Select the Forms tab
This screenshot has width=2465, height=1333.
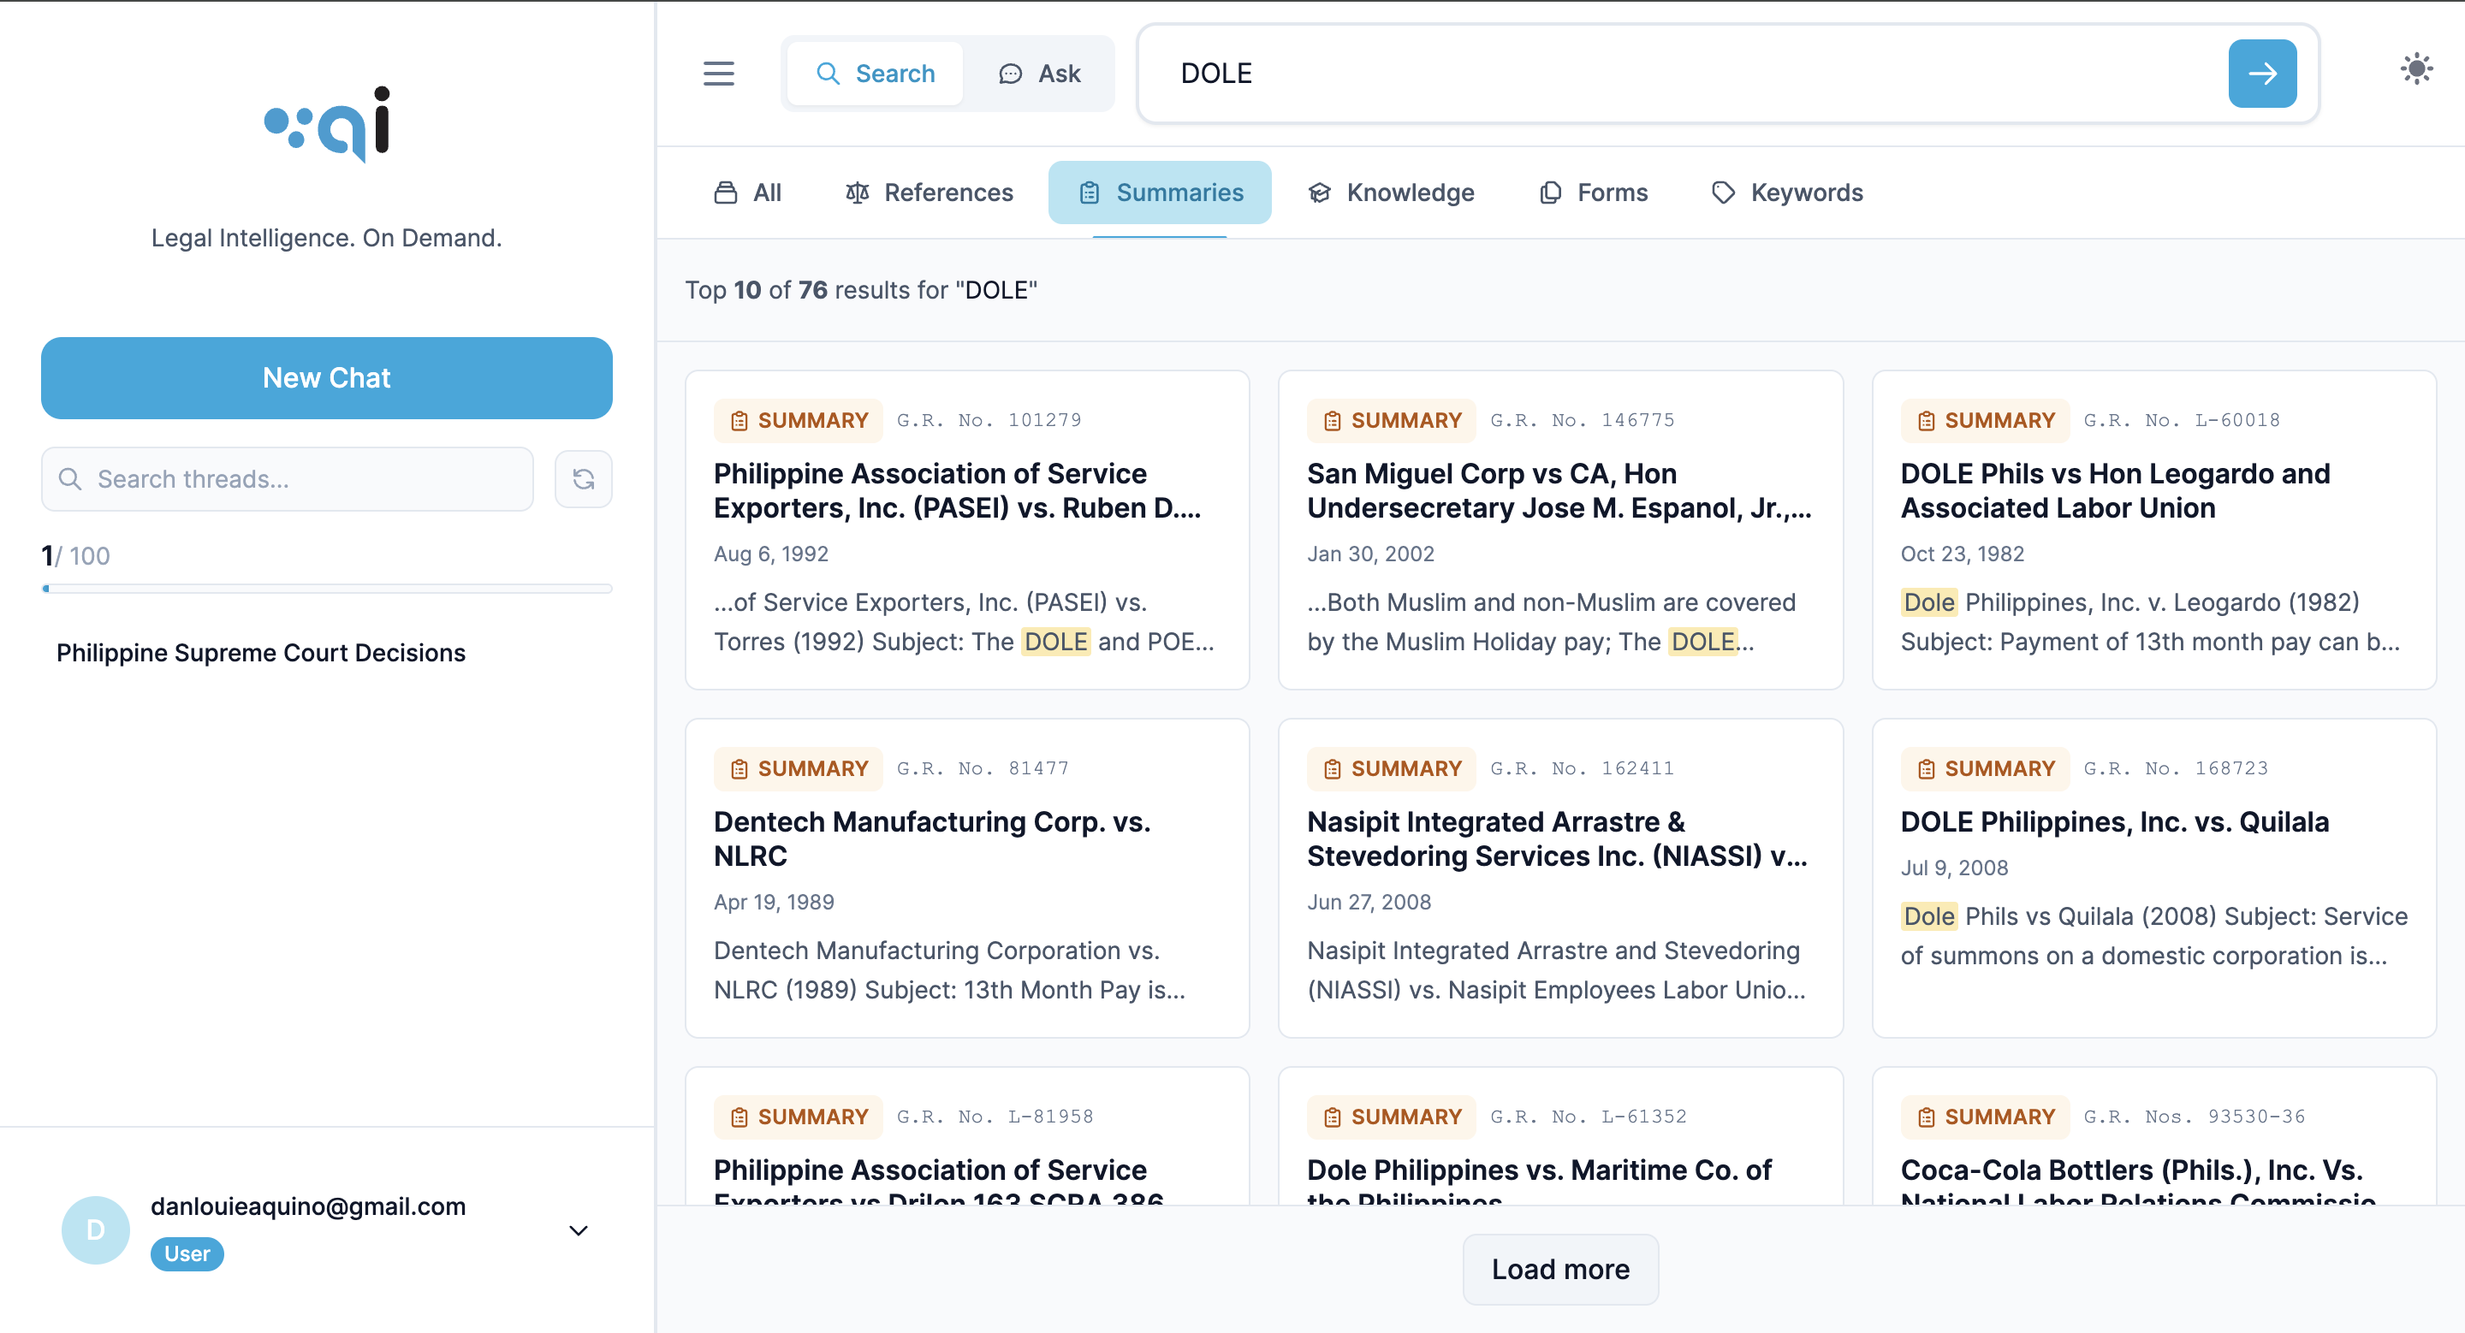(x=1593, y=193)
